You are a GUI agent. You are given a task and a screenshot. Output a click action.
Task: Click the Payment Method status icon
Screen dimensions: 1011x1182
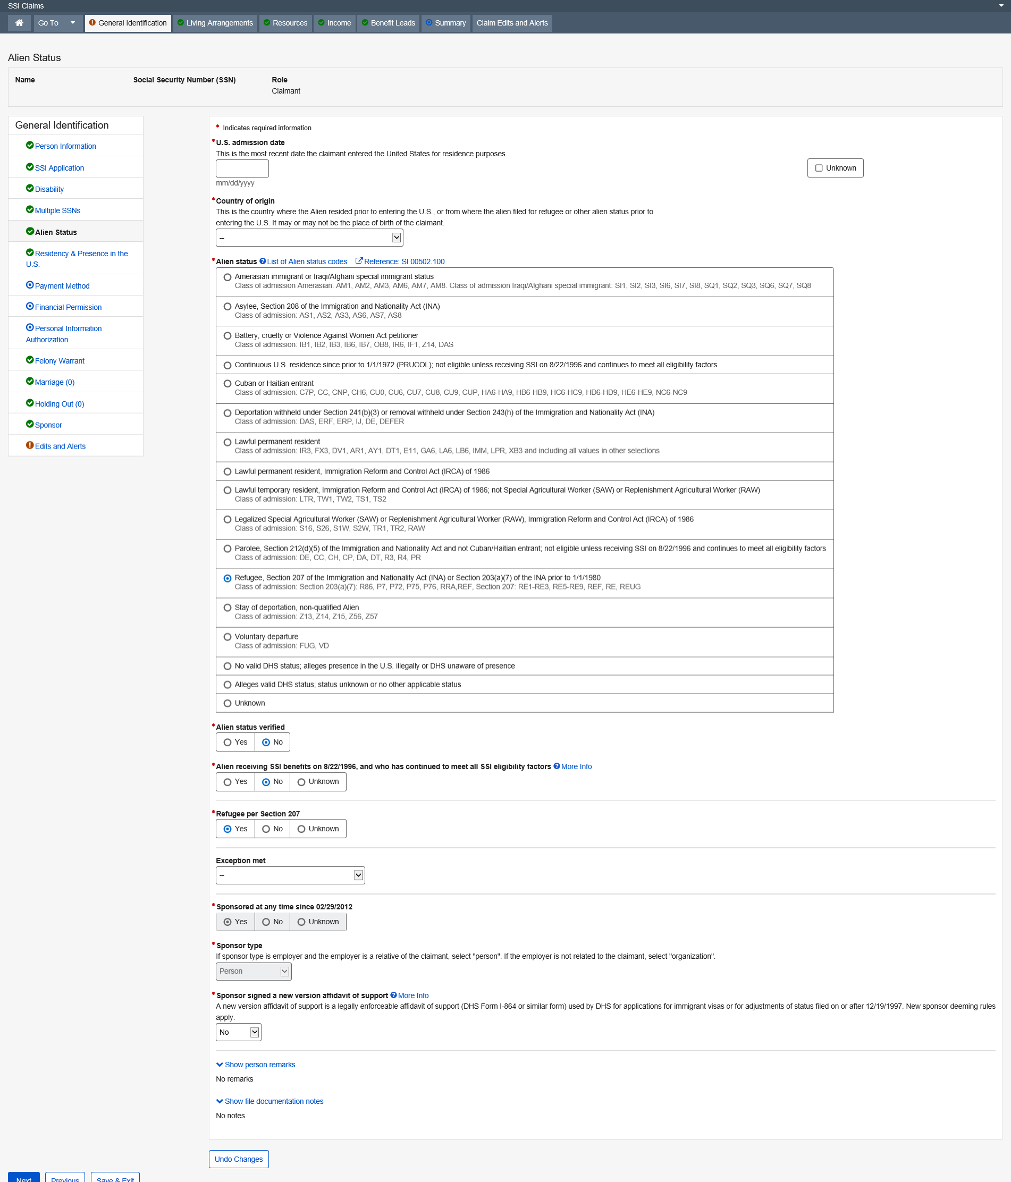[30, 285]
